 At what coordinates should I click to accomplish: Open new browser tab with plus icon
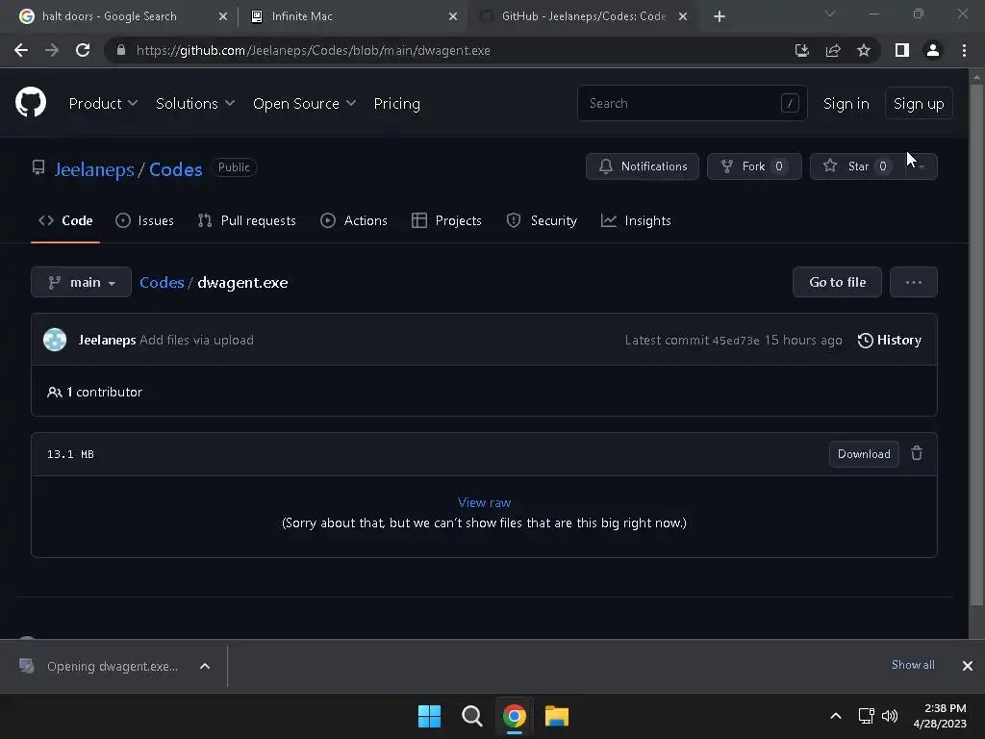point(720,16)
